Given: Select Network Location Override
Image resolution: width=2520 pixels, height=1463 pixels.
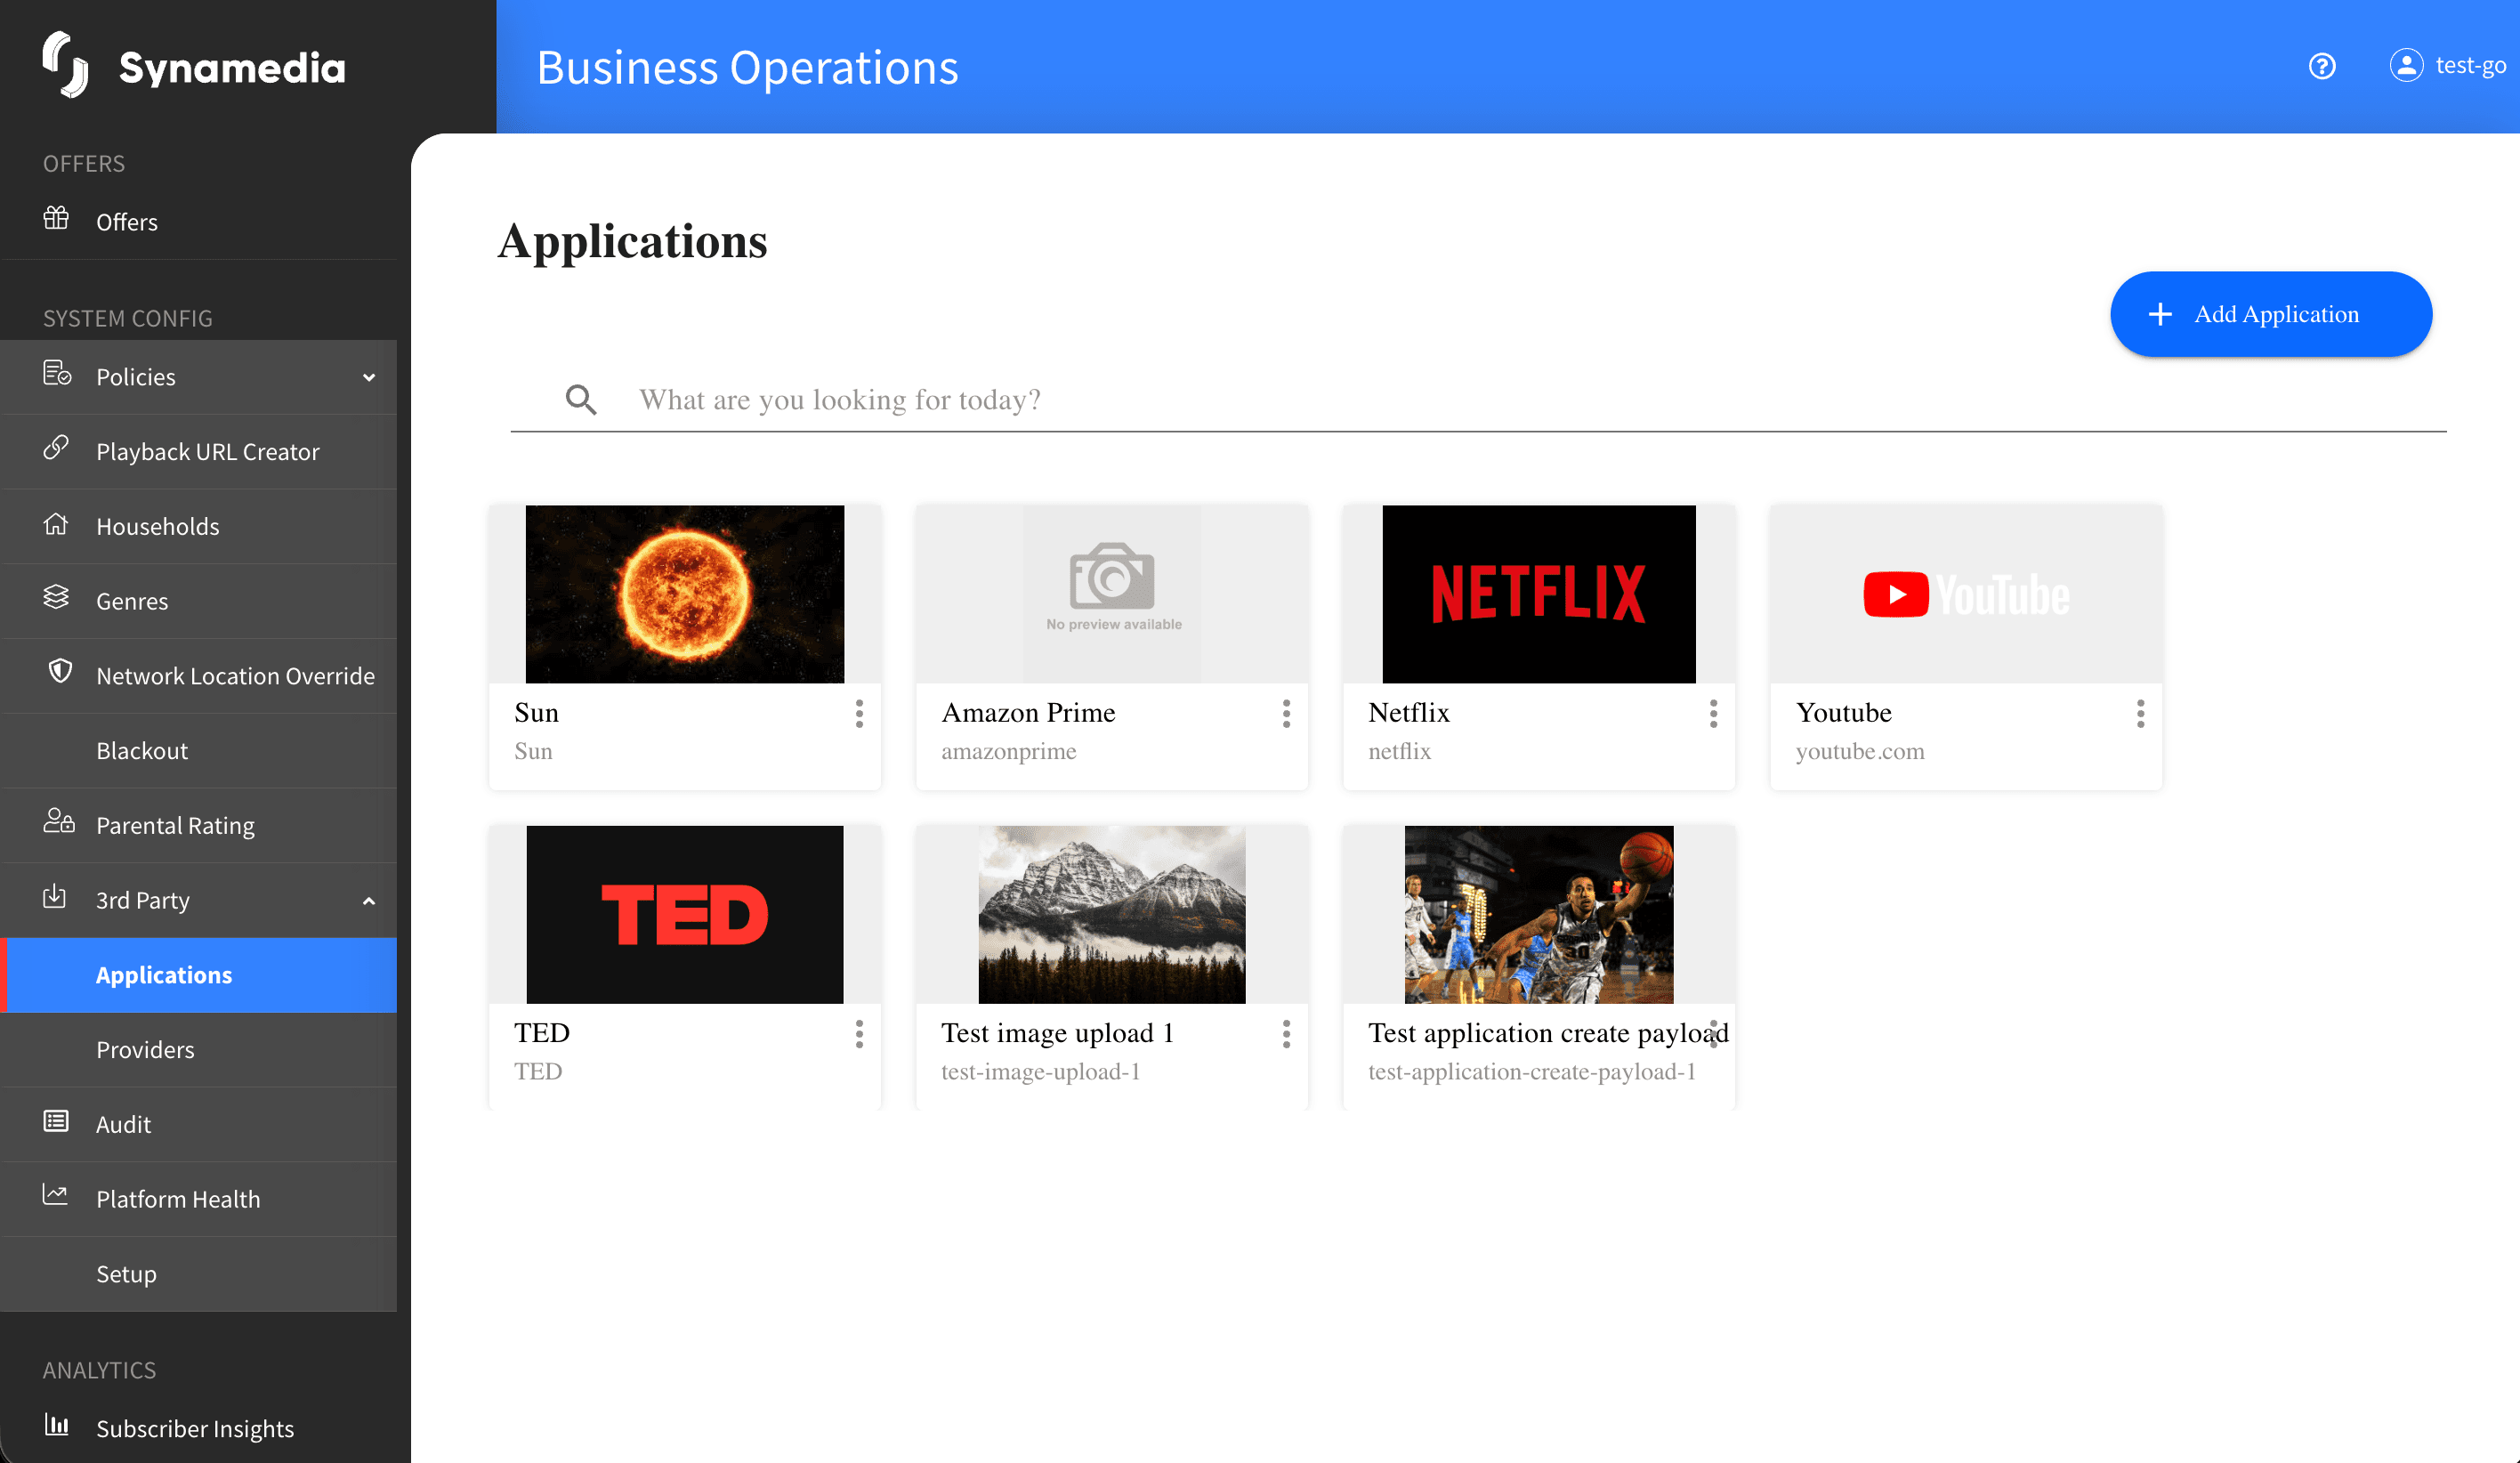Looking at the screenshot, I should click(199, 676).
